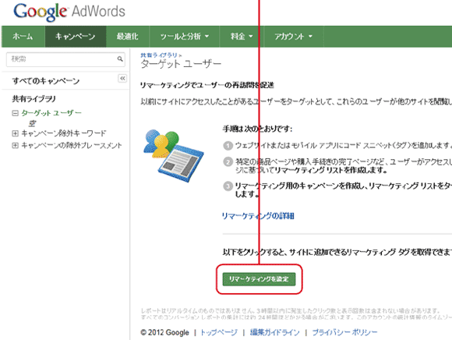Open the 最適化 tab
The height and width of the screenshot is (340, 452).
[x=127, y=37]
